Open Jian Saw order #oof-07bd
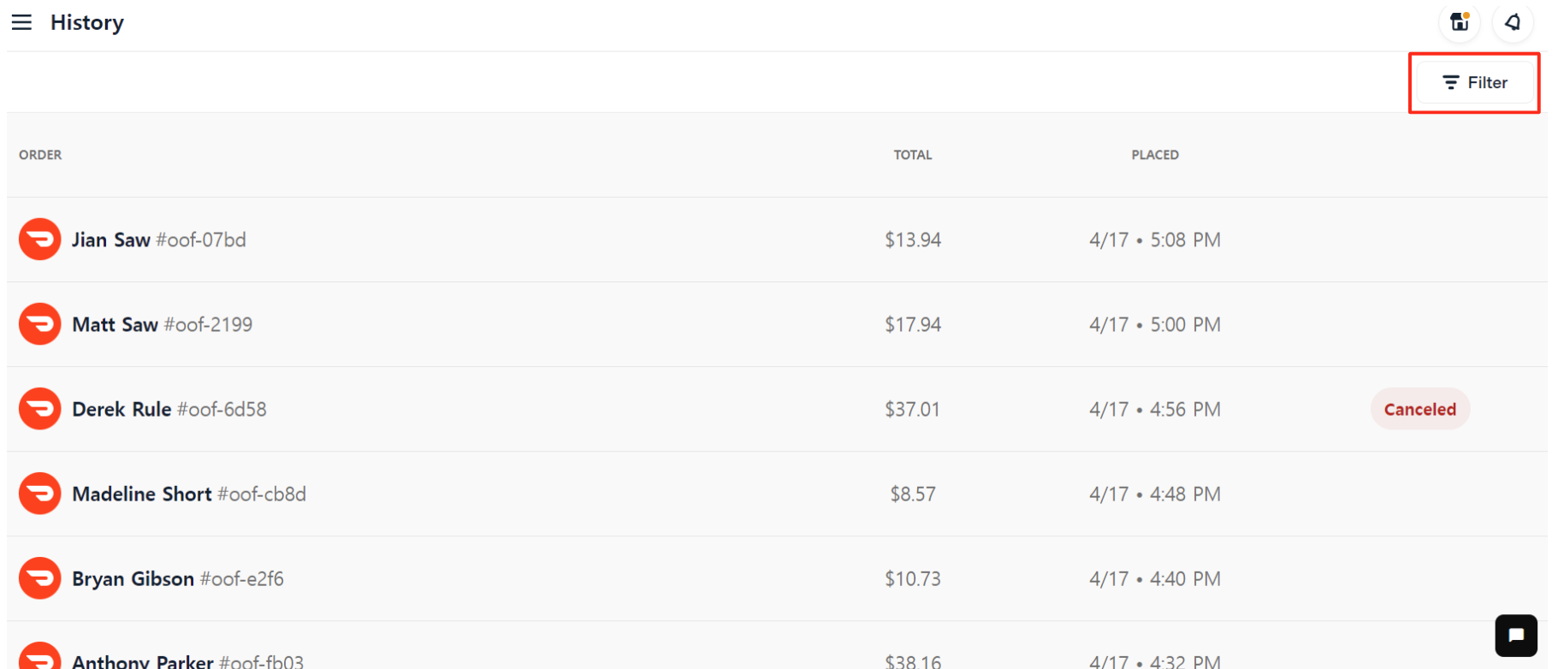1558x669 pixels. (x=777, y=240)
